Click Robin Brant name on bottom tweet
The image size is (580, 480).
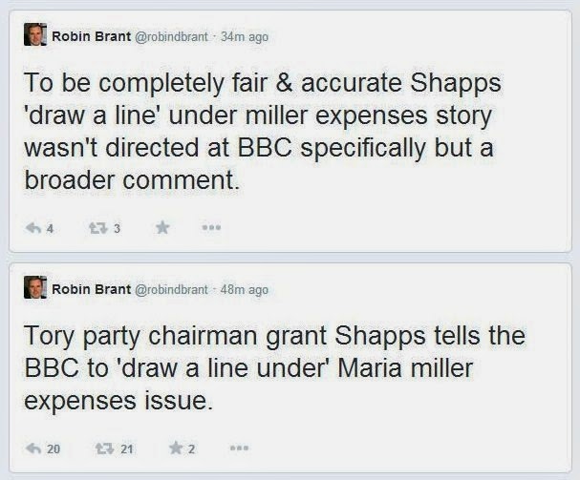point(92,289)
